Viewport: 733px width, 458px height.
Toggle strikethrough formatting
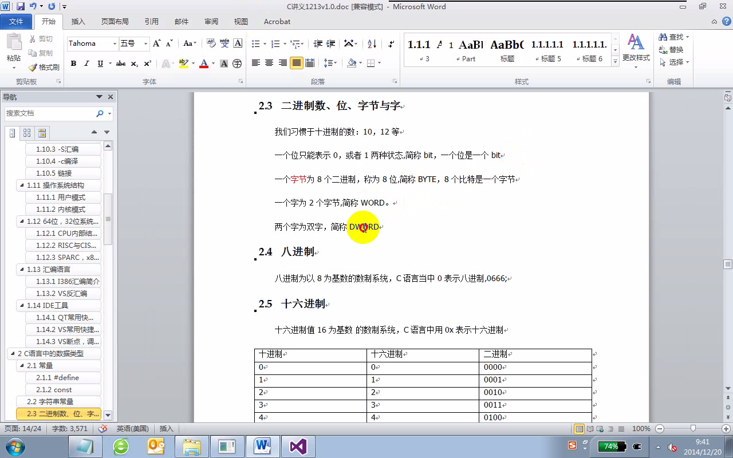pos(121,64)
